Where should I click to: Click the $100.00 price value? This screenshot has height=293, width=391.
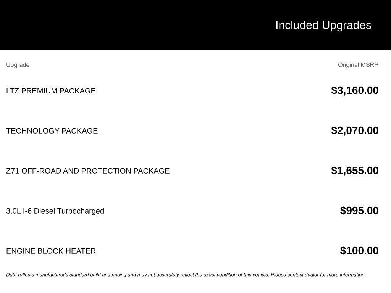(359, 251)
